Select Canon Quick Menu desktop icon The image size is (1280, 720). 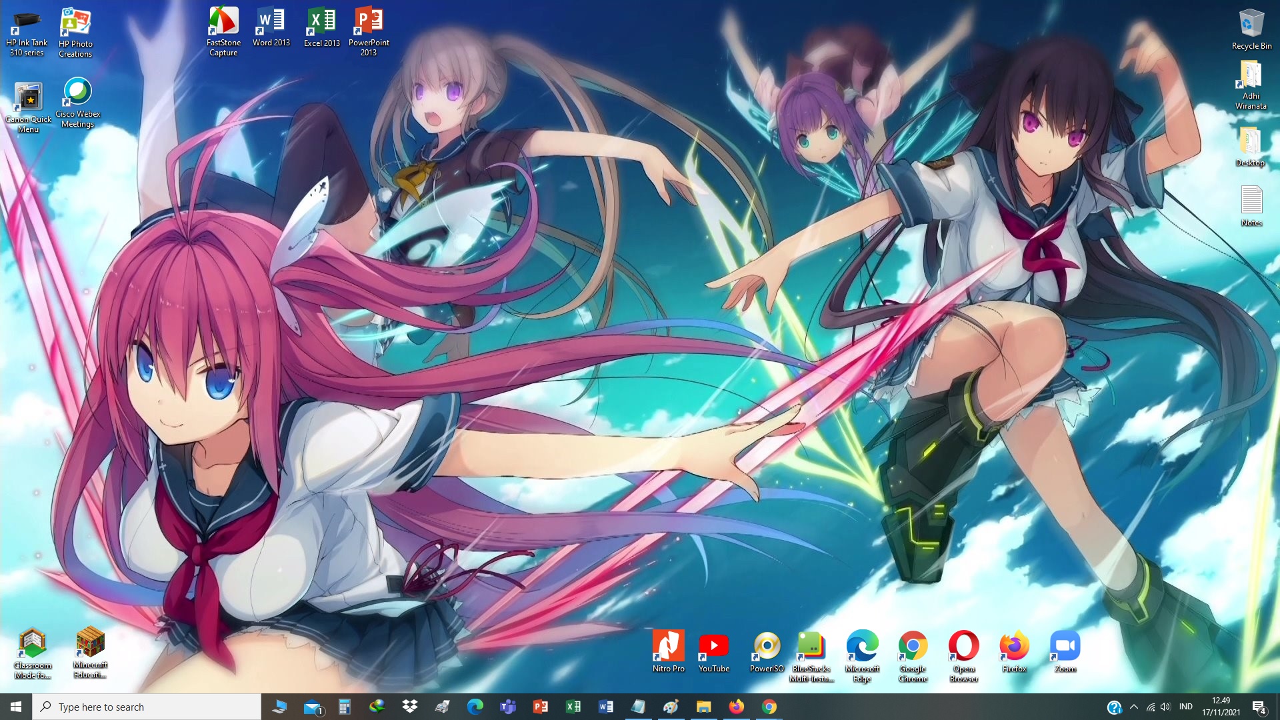[x=28, y=108]
